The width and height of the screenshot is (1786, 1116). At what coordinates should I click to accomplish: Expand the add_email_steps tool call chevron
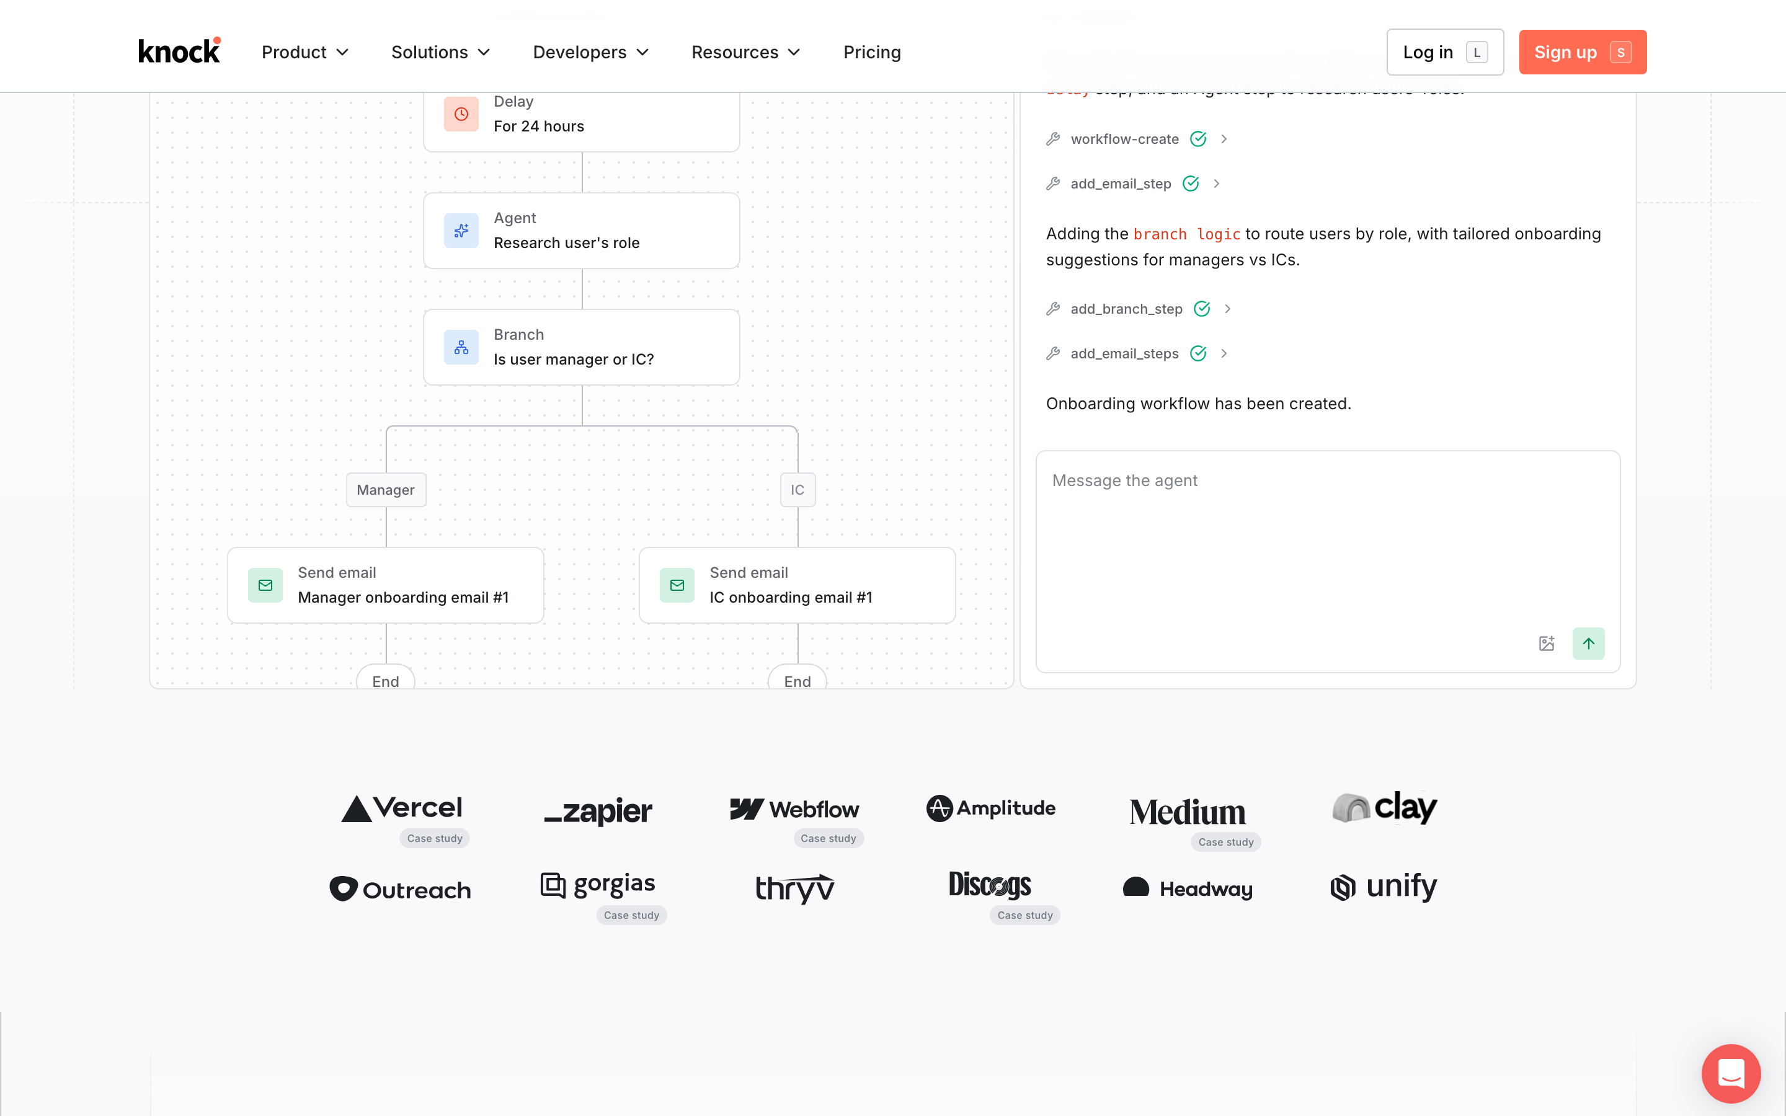coord(1224,353)
